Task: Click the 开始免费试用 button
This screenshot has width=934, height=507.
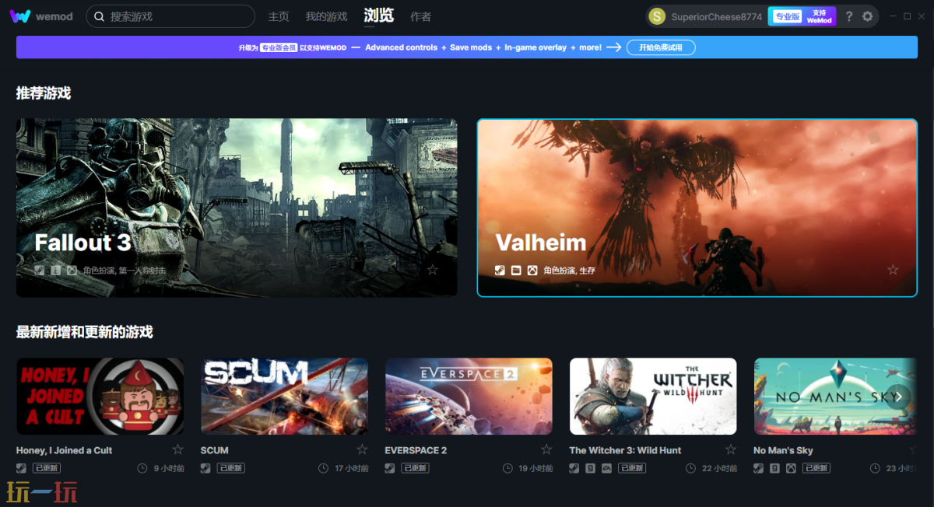Action: (661, 47)
